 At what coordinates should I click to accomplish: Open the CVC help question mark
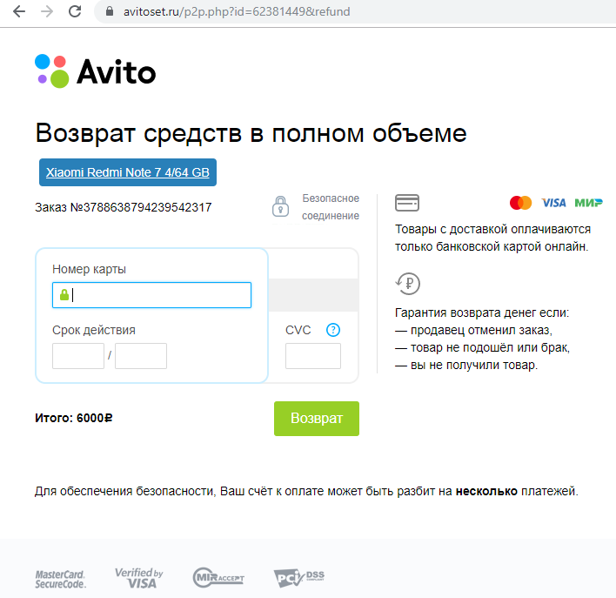(333, 330)
